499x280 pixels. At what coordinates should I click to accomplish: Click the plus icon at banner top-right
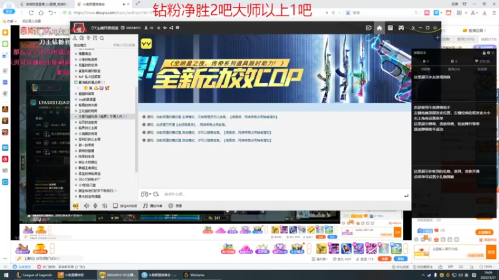click(438, 37)
